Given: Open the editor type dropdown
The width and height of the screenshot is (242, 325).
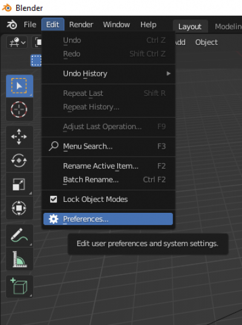Looking at the screenshot, I should (17, 42).
